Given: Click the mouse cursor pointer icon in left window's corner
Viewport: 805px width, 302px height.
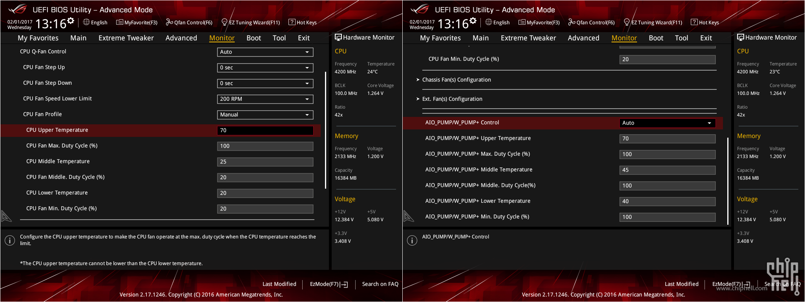Looking at the screenshot, I should pos(6,216).
